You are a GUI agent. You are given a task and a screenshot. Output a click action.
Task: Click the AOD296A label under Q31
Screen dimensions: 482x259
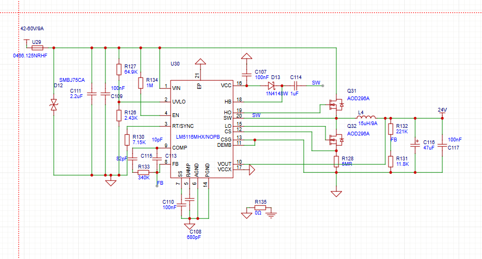pos(359,99)
